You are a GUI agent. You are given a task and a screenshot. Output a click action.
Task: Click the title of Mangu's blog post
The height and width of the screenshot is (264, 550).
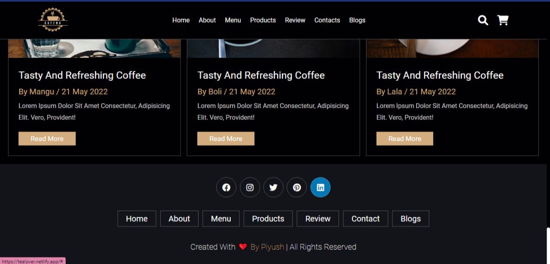(82, 75)
